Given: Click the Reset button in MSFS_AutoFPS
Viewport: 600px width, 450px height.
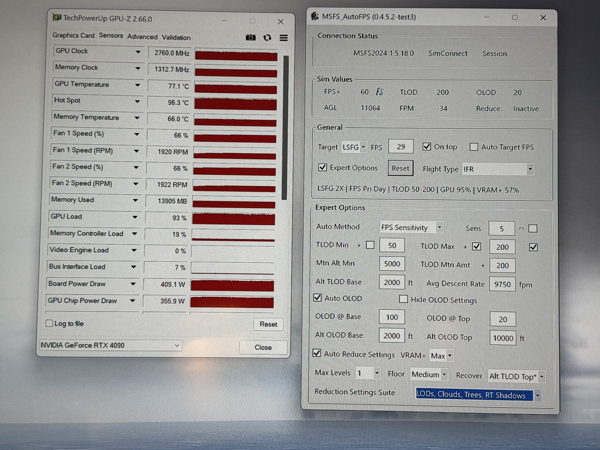Looking at the screenshot, I should tap(400, 168).
